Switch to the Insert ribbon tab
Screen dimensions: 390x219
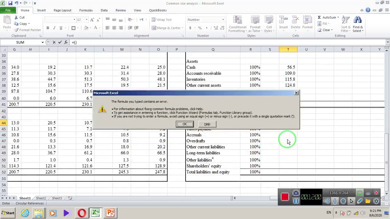41,10
